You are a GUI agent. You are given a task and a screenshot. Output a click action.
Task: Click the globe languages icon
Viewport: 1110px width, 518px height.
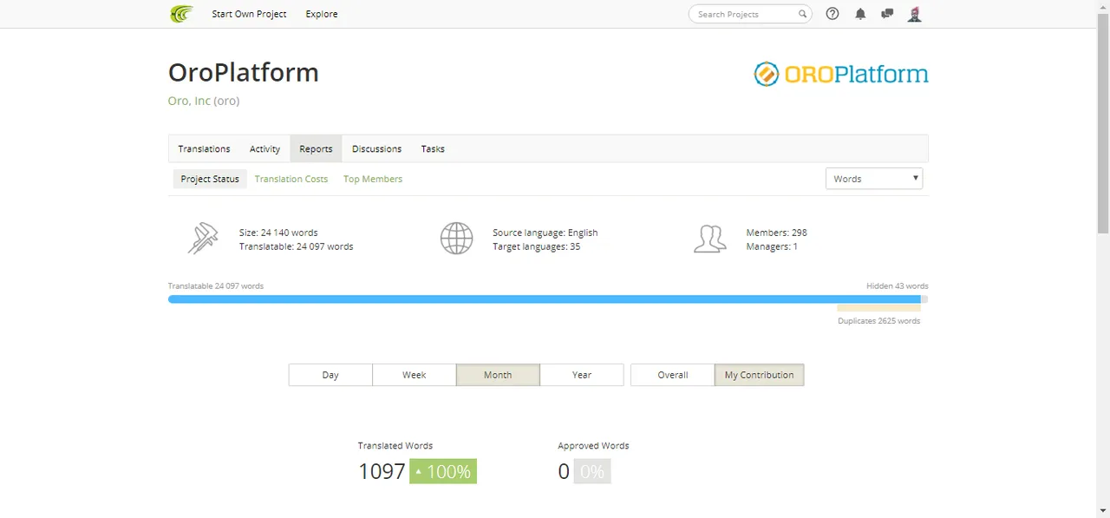point(456,238)
